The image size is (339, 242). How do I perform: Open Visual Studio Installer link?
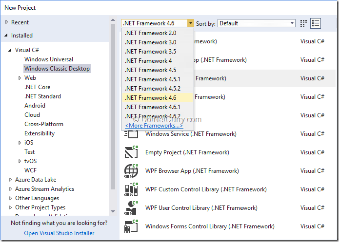click(59, 233)
